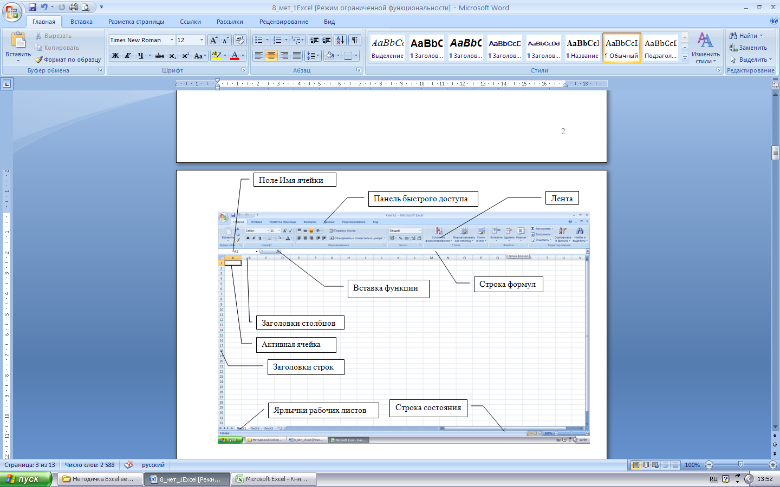This screenshot has height=487, width=780.
Task: Increase paragraph indent
Action: (327, 40)
